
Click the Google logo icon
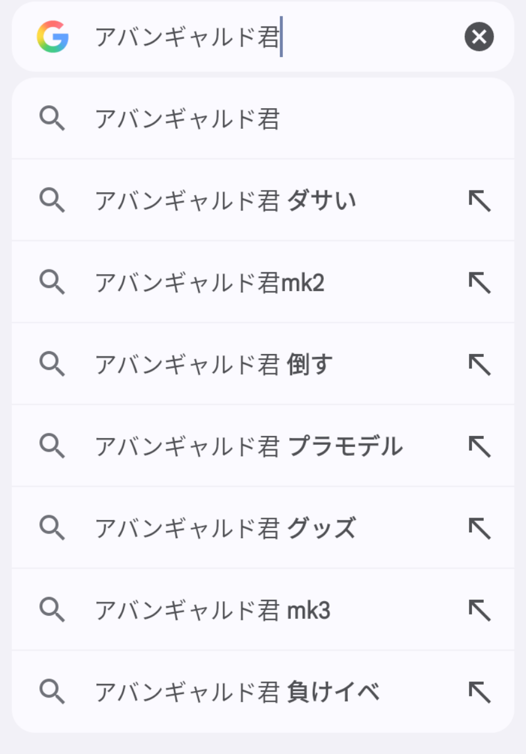click(53, 37)
